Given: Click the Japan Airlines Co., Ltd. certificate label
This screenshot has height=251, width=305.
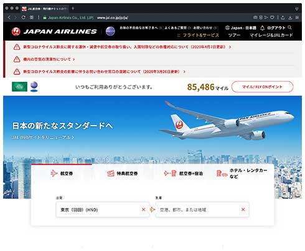Looking at the screenshot, I should [71, 17].
